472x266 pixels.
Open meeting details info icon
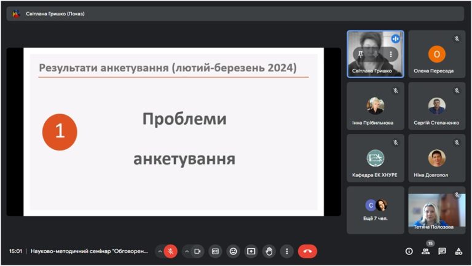(409, 251)
